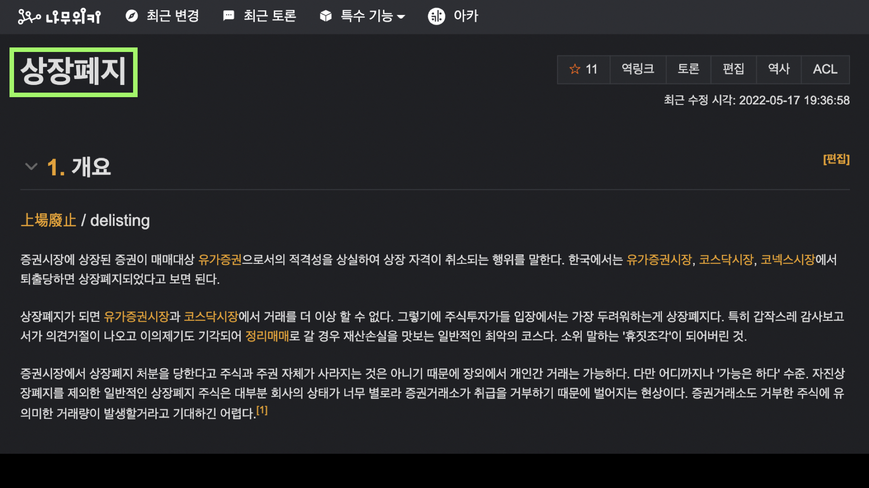View the 역사 page history

(x=778, y=69)
